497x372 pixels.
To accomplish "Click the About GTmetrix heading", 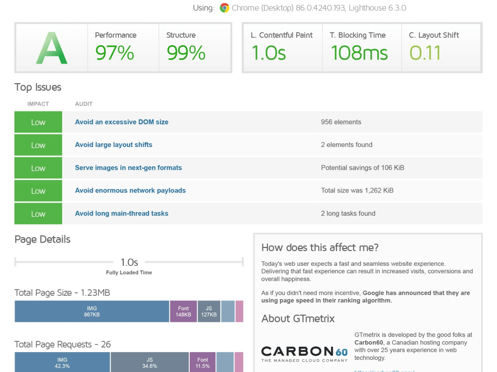I will tap(298, 318).
